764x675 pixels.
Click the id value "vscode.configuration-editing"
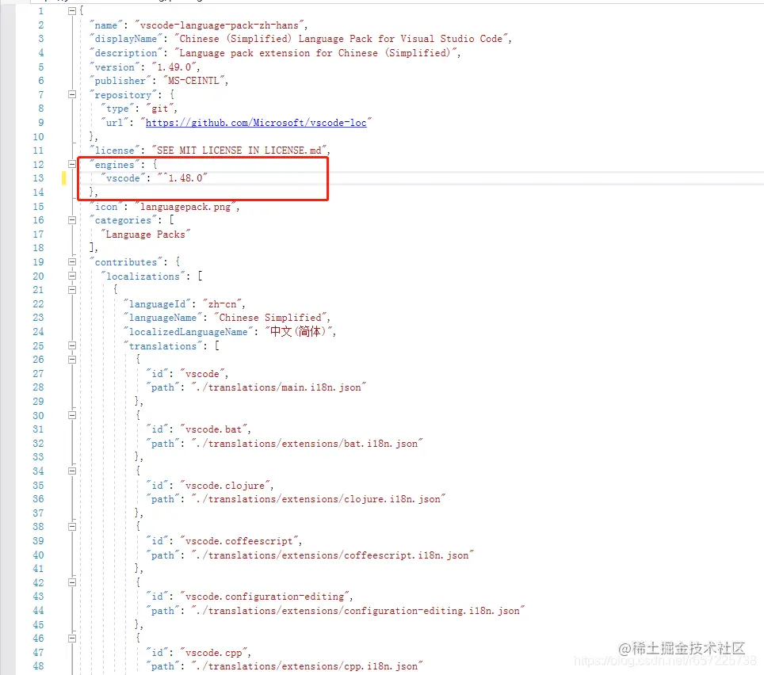click(265, 597)
